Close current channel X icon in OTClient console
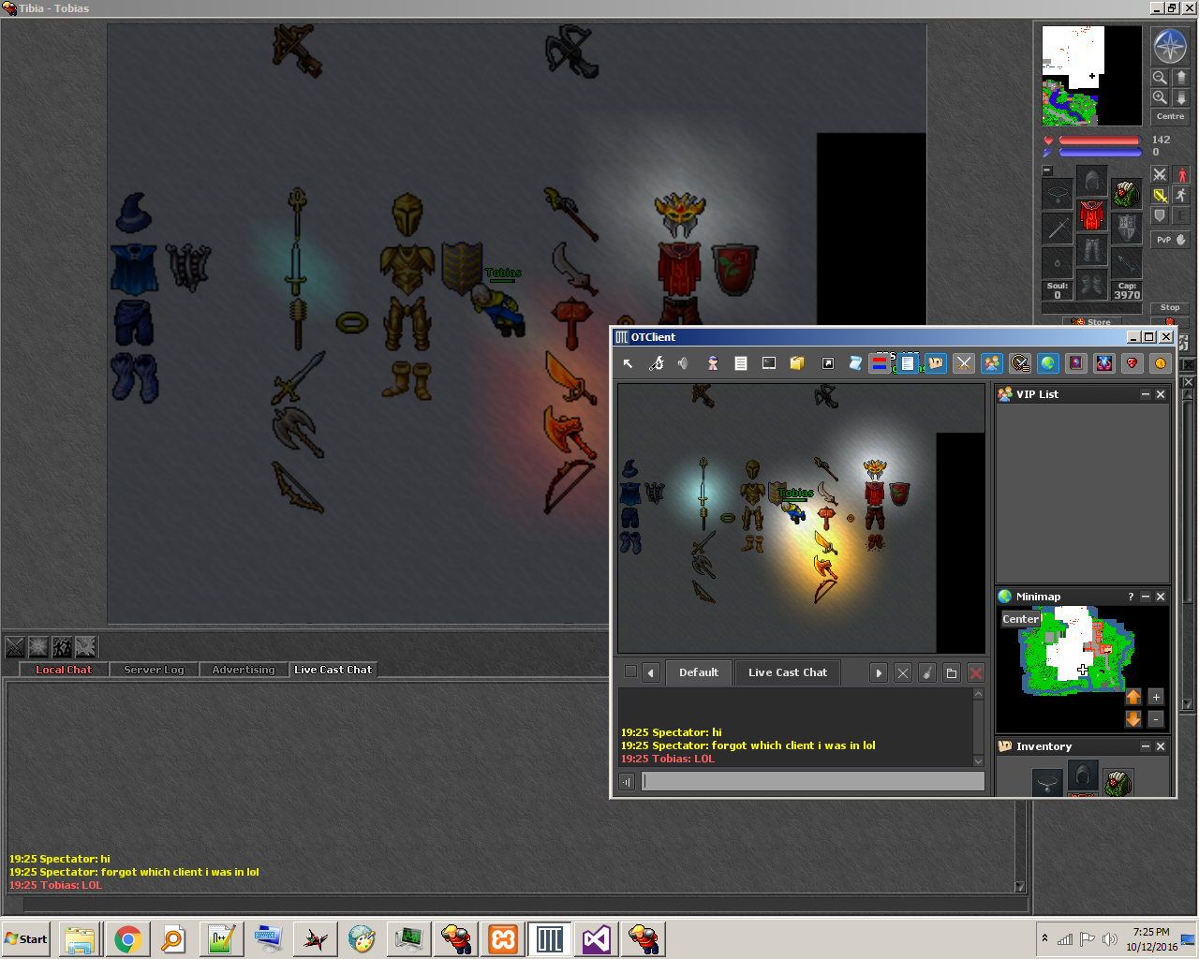This screenshot has height=959, width=1199. 903,672
